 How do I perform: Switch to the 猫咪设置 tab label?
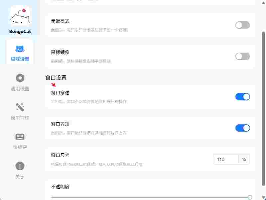(x=20, y=59)
